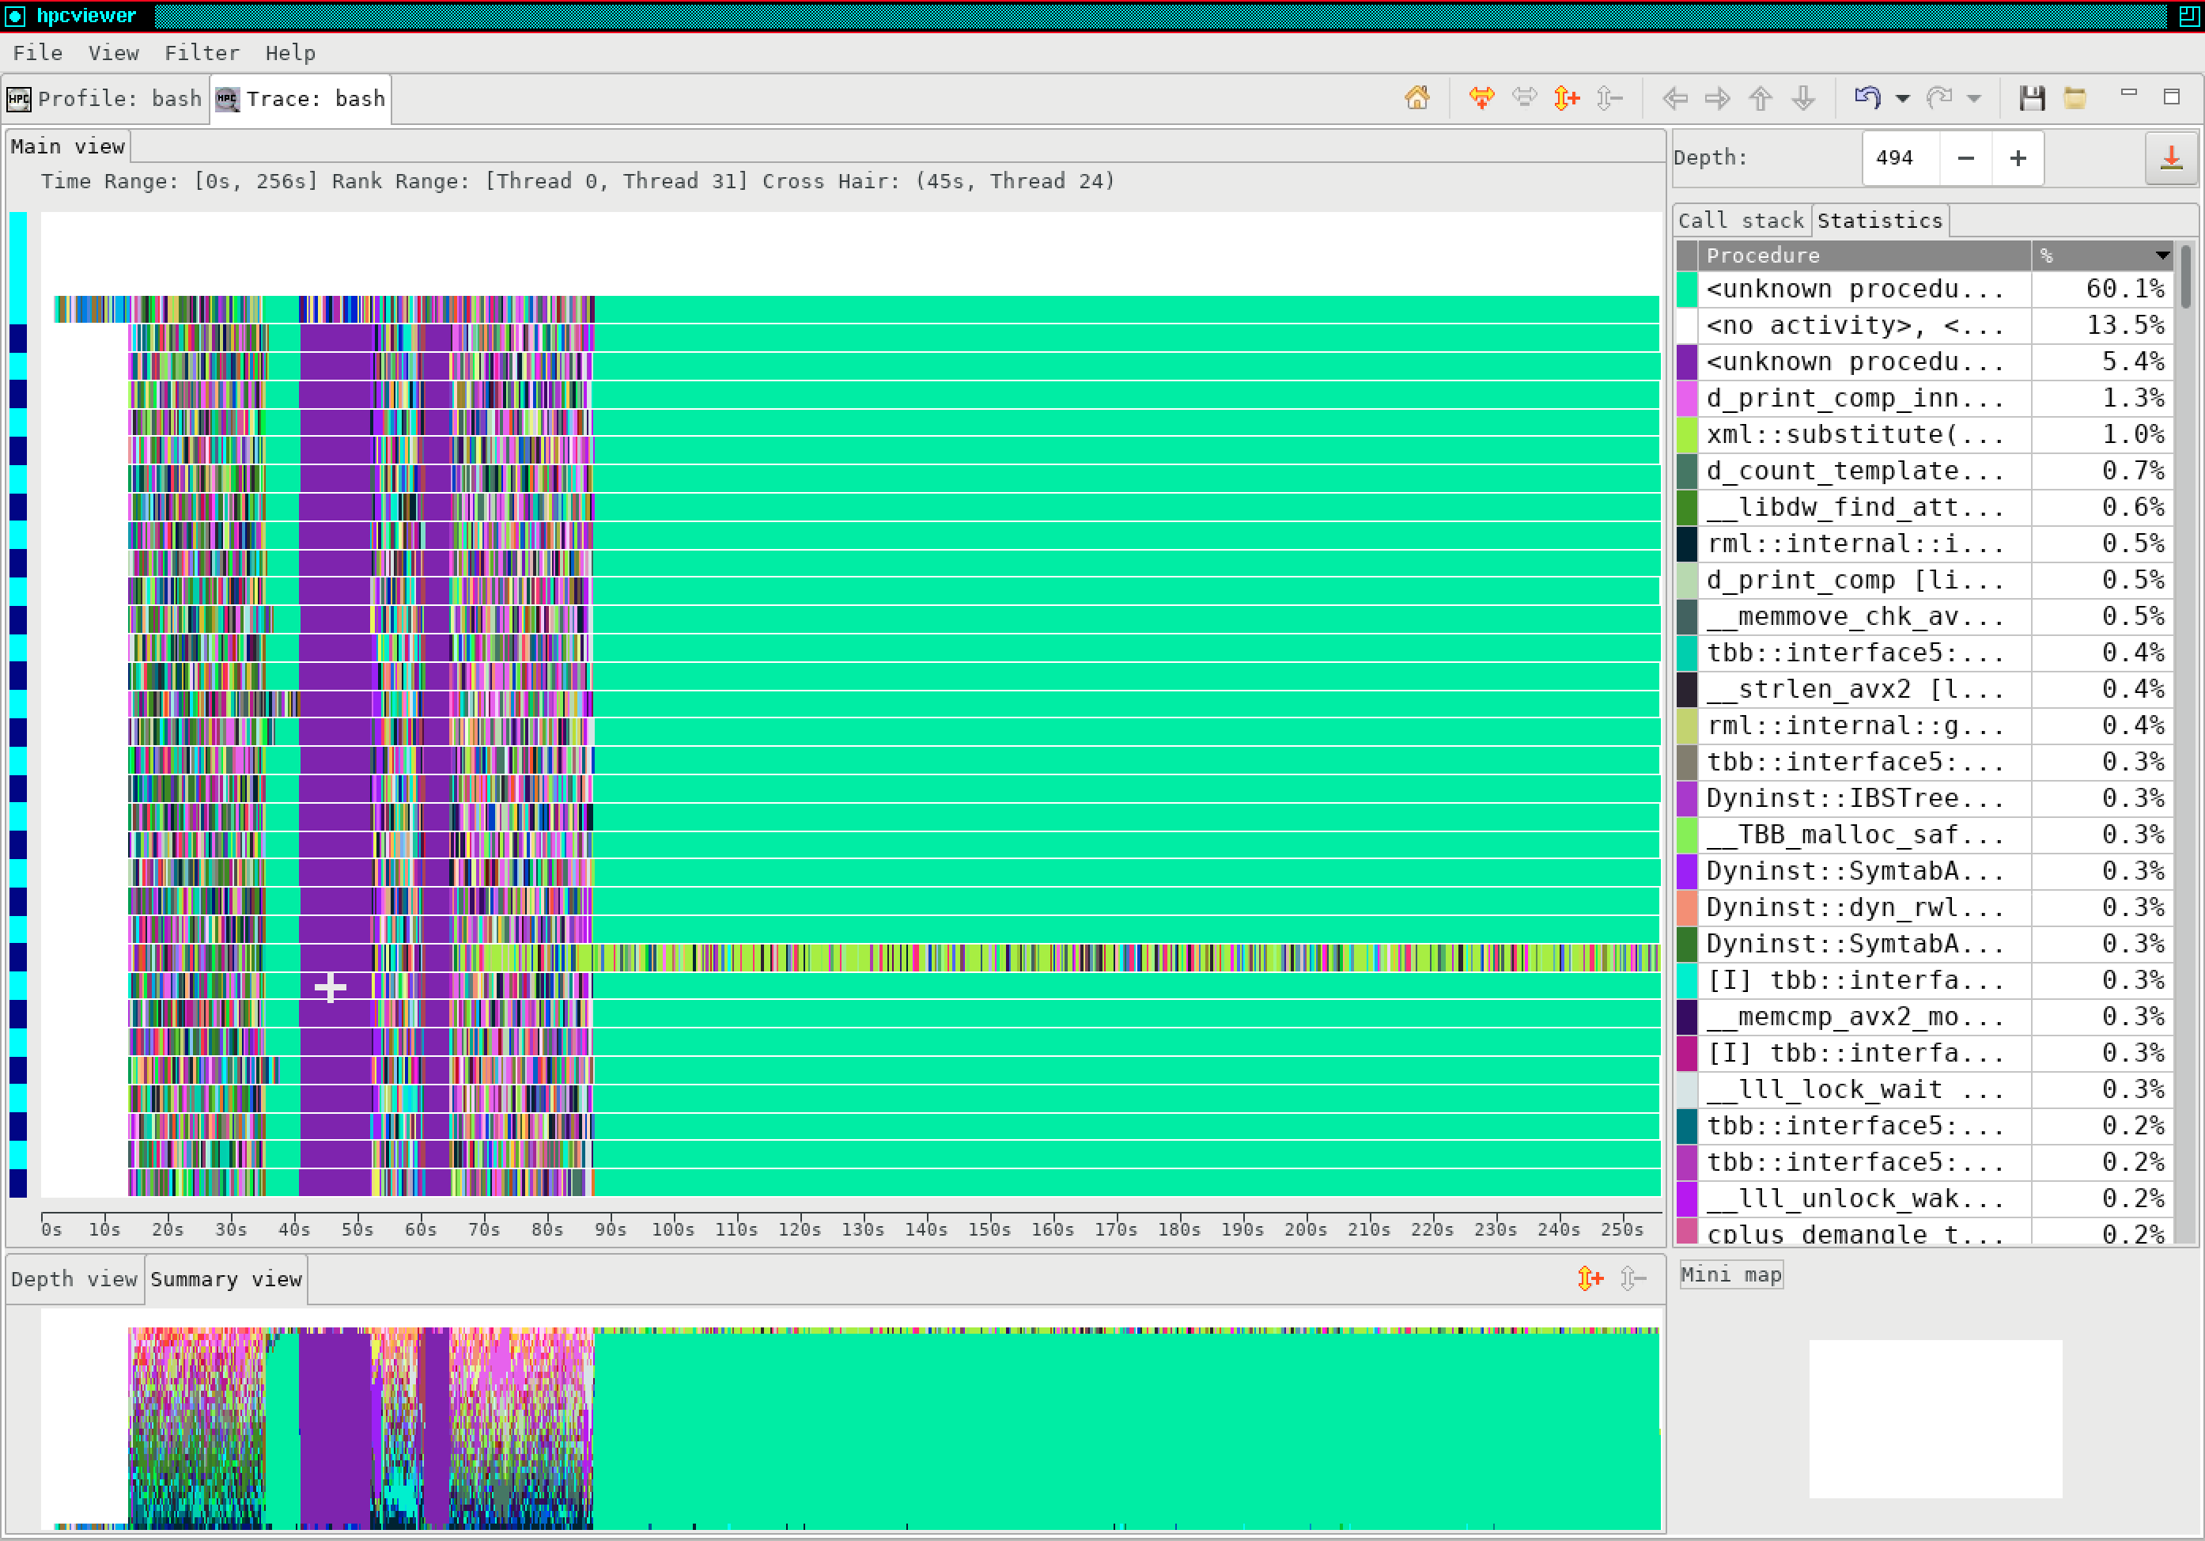Open the View menu
This screenshot has height=1541, width=2205.
click(113, 53)
